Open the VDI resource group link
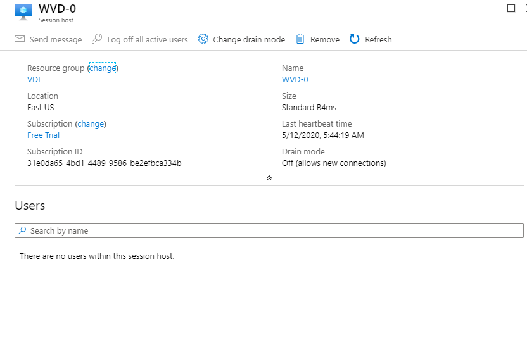Viewport: 527px width, 340px height. click(34, 80)
